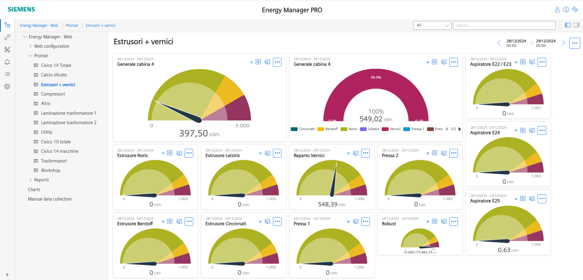Toggle the right panel view near search bar

point(576,25)
